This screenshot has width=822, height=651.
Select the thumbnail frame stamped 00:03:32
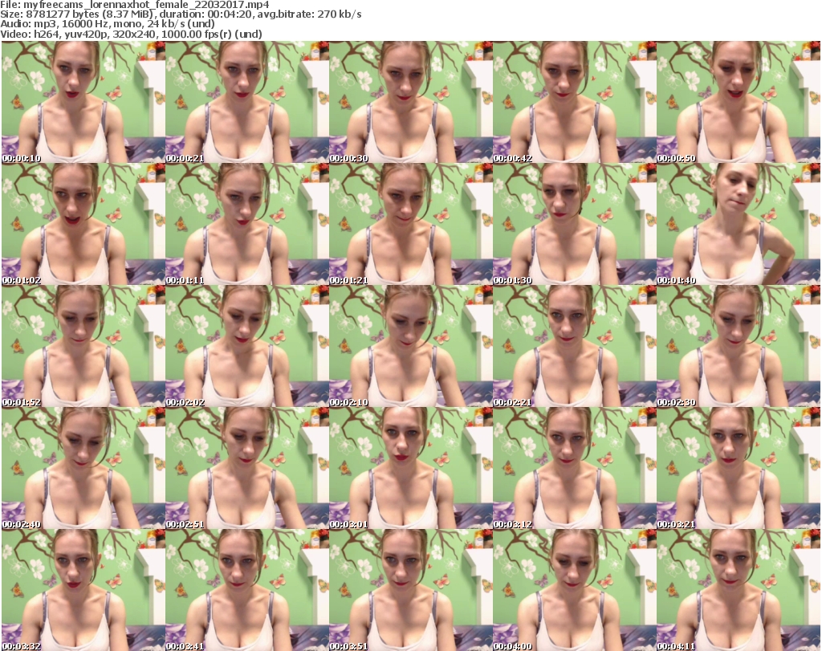83,591
